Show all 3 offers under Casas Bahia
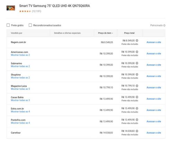Viewport: 173px width, 144px height. click(20, 100)
